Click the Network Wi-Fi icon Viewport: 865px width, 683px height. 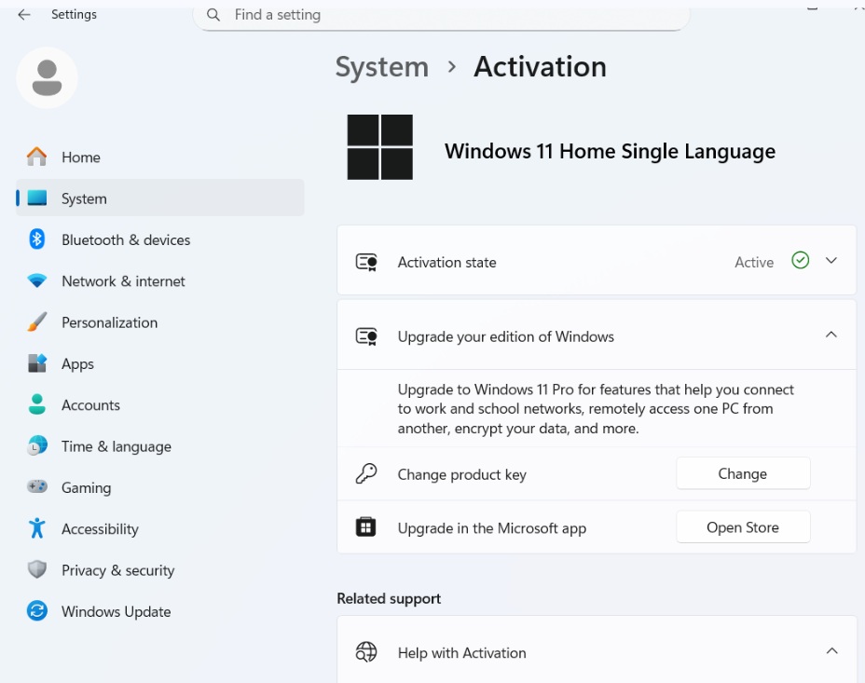click(x=37, y=281)
